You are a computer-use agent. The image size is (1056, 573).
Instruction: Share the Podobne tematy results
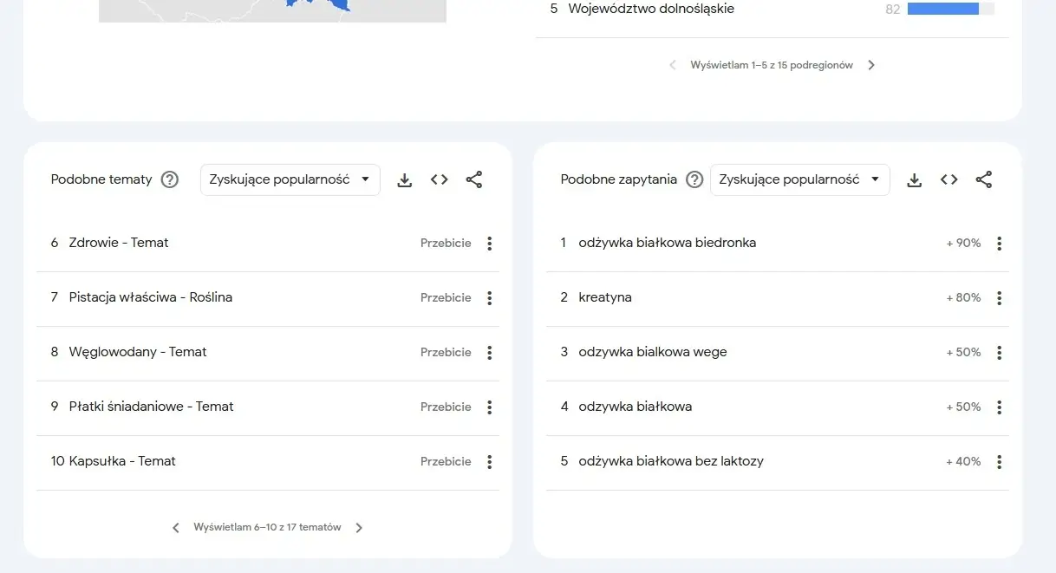pyautogui.click(x=473, y=179)
